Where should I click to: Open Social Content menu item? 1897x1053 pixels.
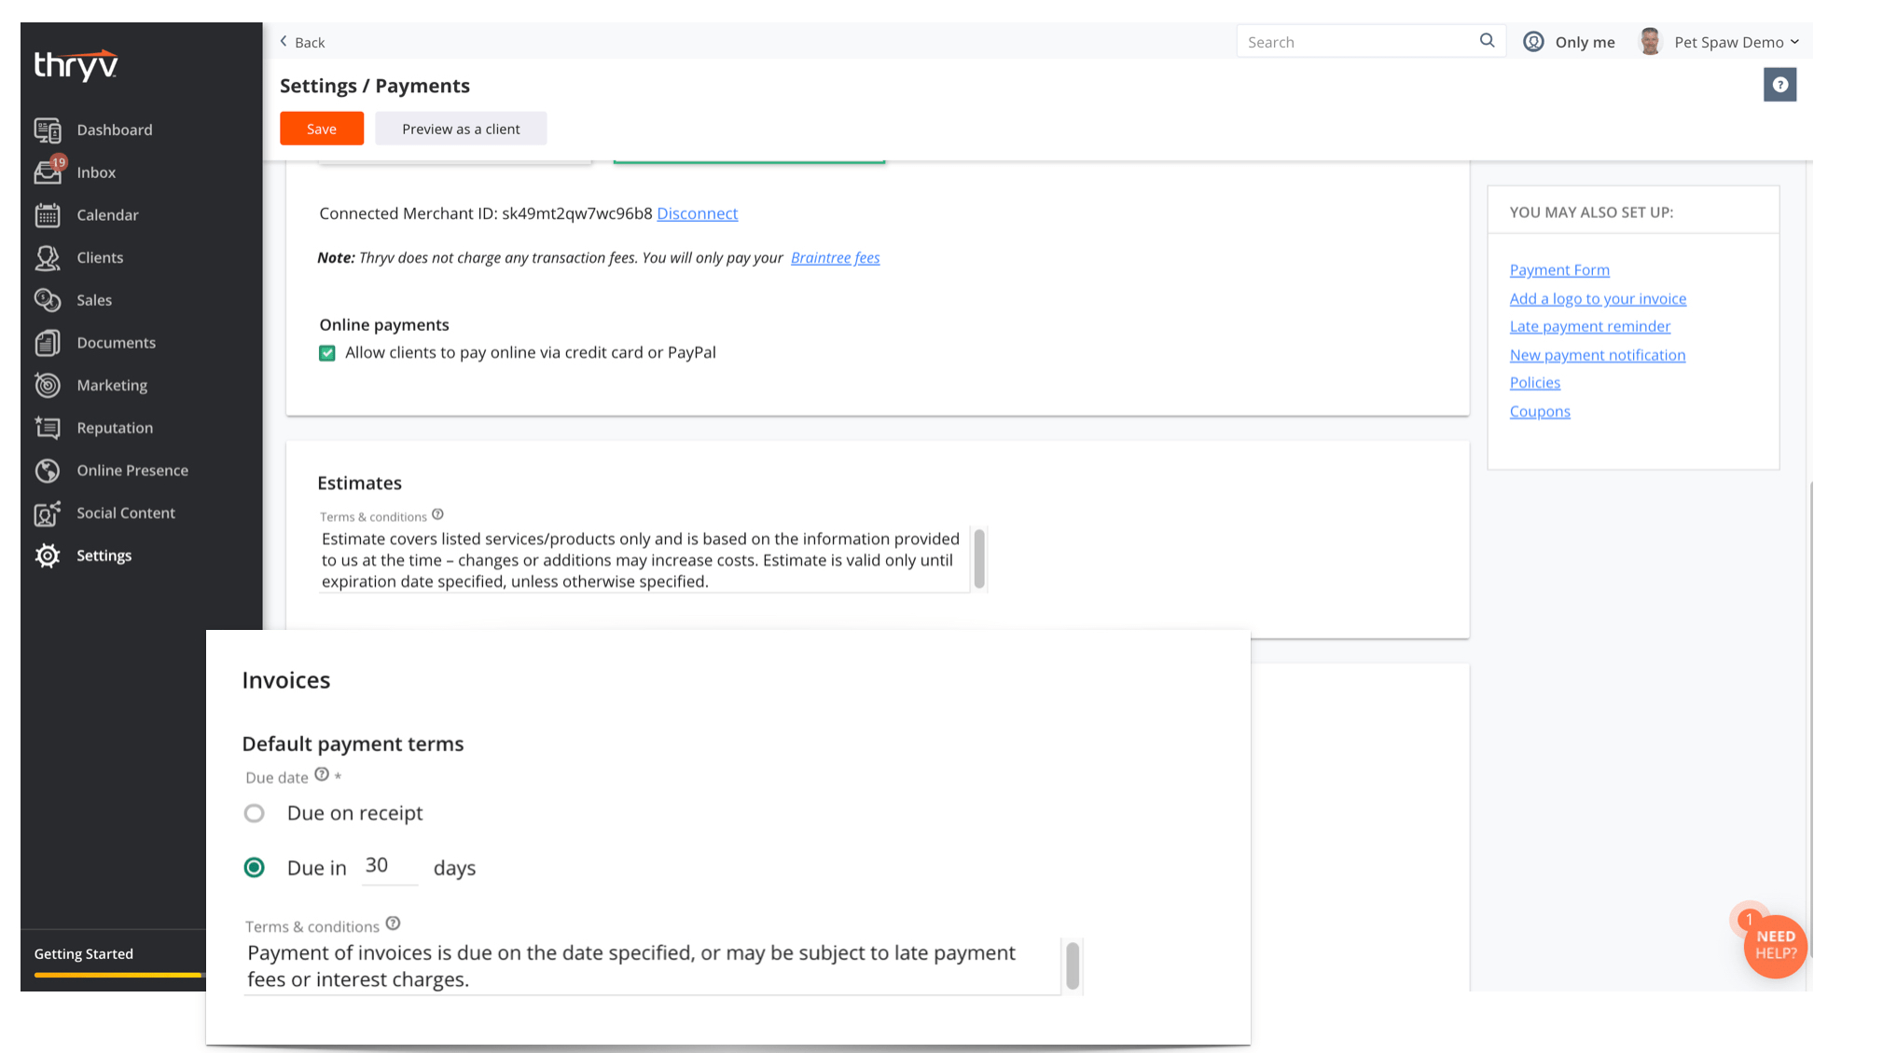pos(125,513)
